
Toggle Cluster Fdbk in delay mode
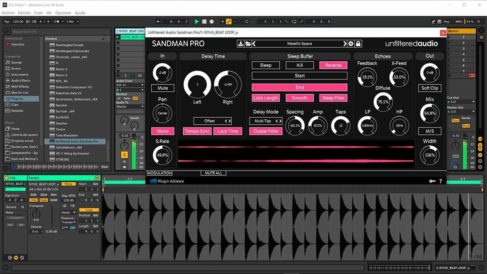pos(266,131)
